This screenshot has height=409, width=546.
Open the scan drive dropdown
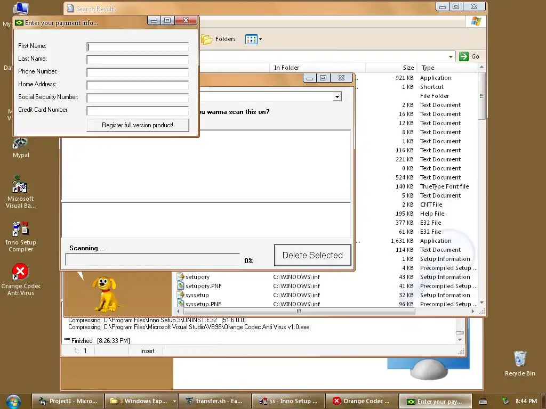[x=337, y=97]
